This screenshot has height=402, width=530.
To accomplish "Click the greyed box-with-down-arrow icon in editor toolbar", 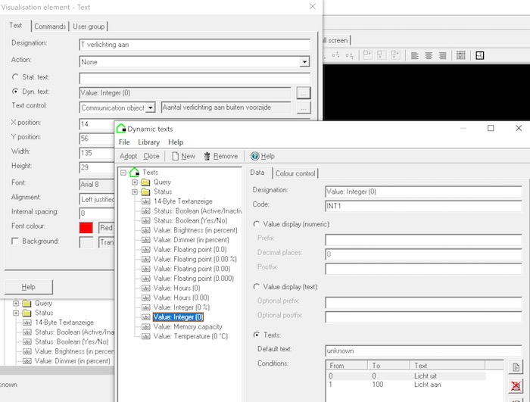I will 381,55.
